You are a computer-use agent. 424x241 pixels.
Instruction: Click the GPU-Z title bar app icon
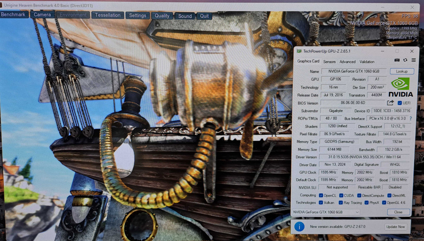click(299, 51)
